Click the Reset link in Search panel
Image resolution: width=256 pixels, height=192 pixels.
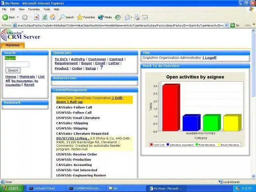[x=29, y=85]
